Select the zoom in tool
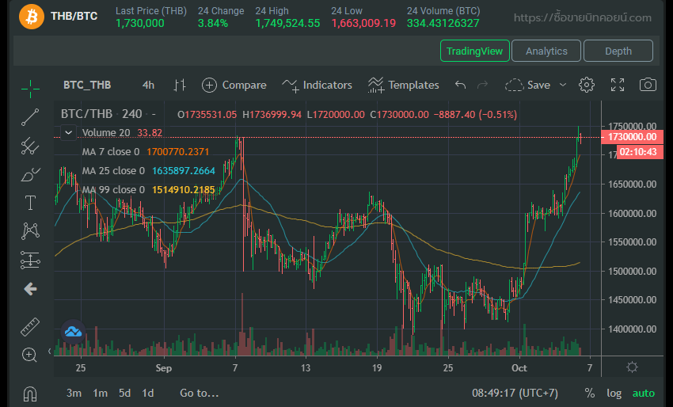673x407 pixels. pos(29,355)
